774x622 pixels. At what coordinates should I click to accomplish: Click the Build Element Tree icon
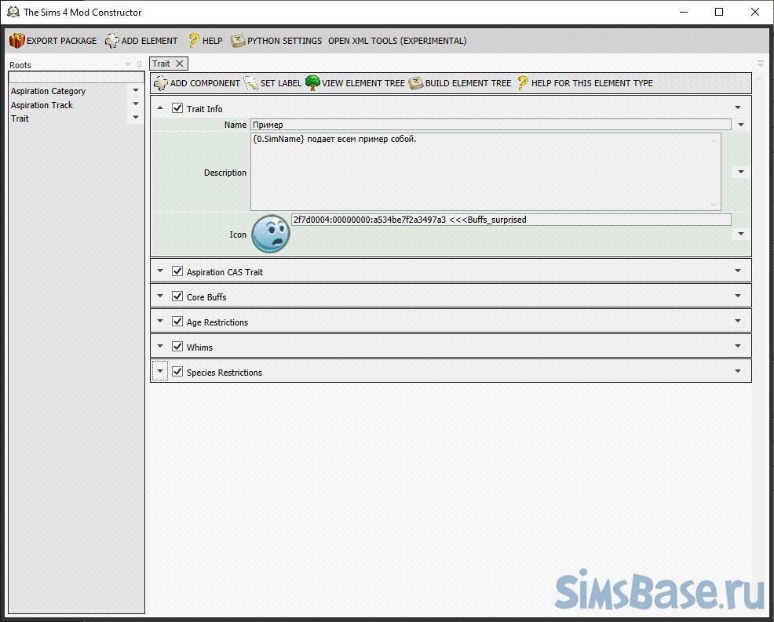[x=416, y=83]
